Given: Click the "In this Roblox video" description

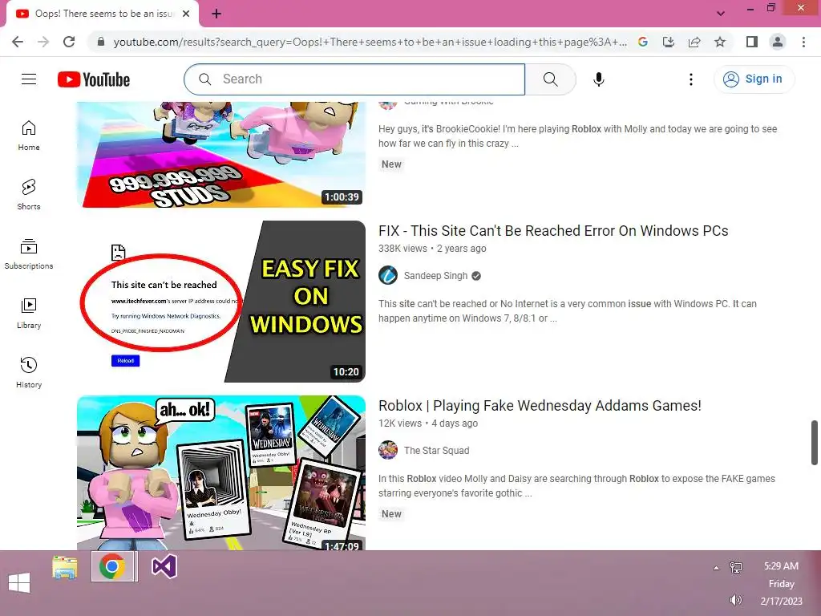Looking at the screenshot, I should click(576, 486).
